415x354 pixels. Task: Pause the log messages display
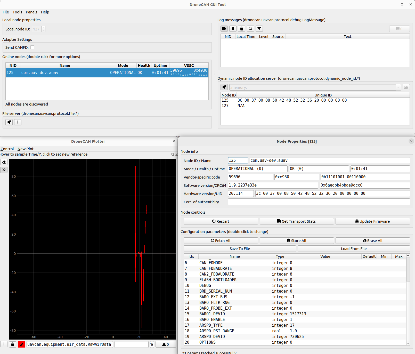click(233, 29)
